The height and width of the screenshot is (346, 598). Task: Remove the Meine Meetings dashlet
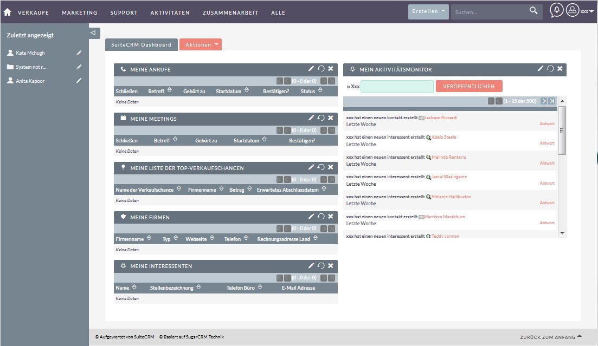click(331, 117)
